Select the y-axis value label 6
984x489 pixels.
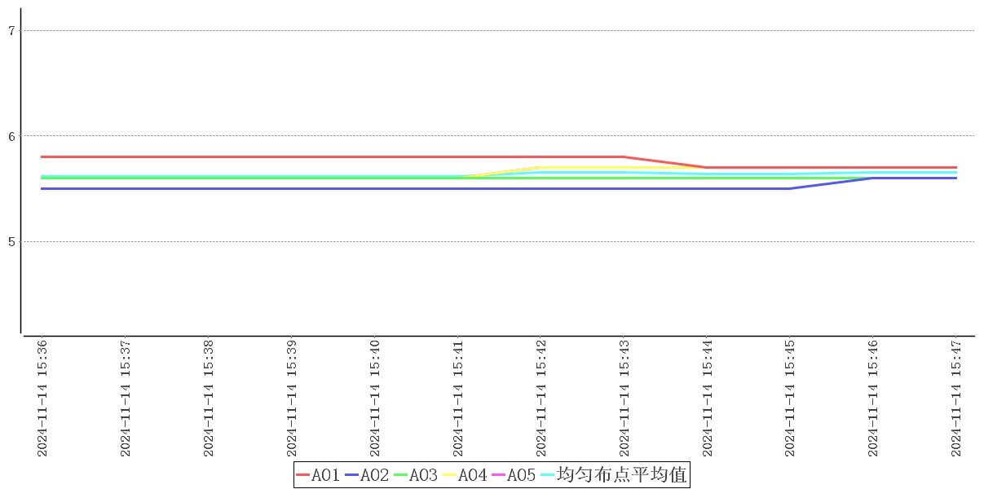(11, 136)
